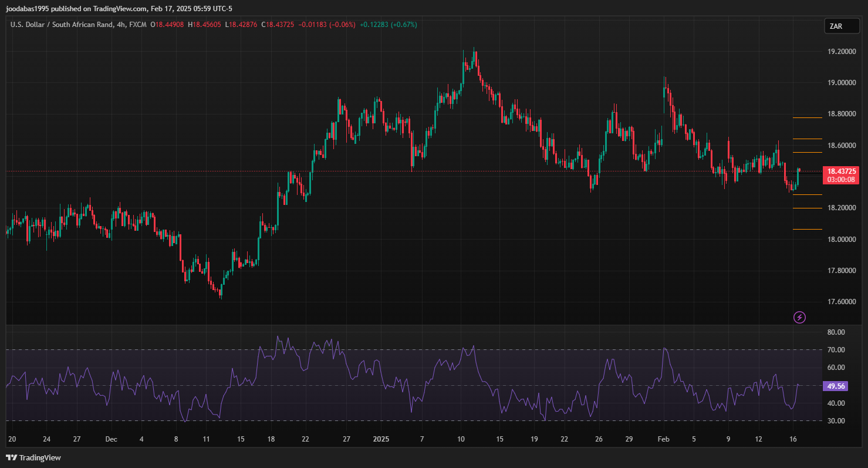The image size is (868, 468).
Task: Click the 19.20000 price axis label
Action: pos(841,52)
